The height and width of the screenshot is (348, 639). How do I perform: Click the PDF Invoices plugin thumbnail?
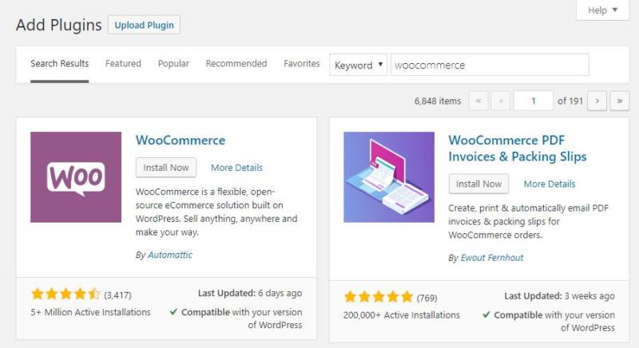point(389,177)
